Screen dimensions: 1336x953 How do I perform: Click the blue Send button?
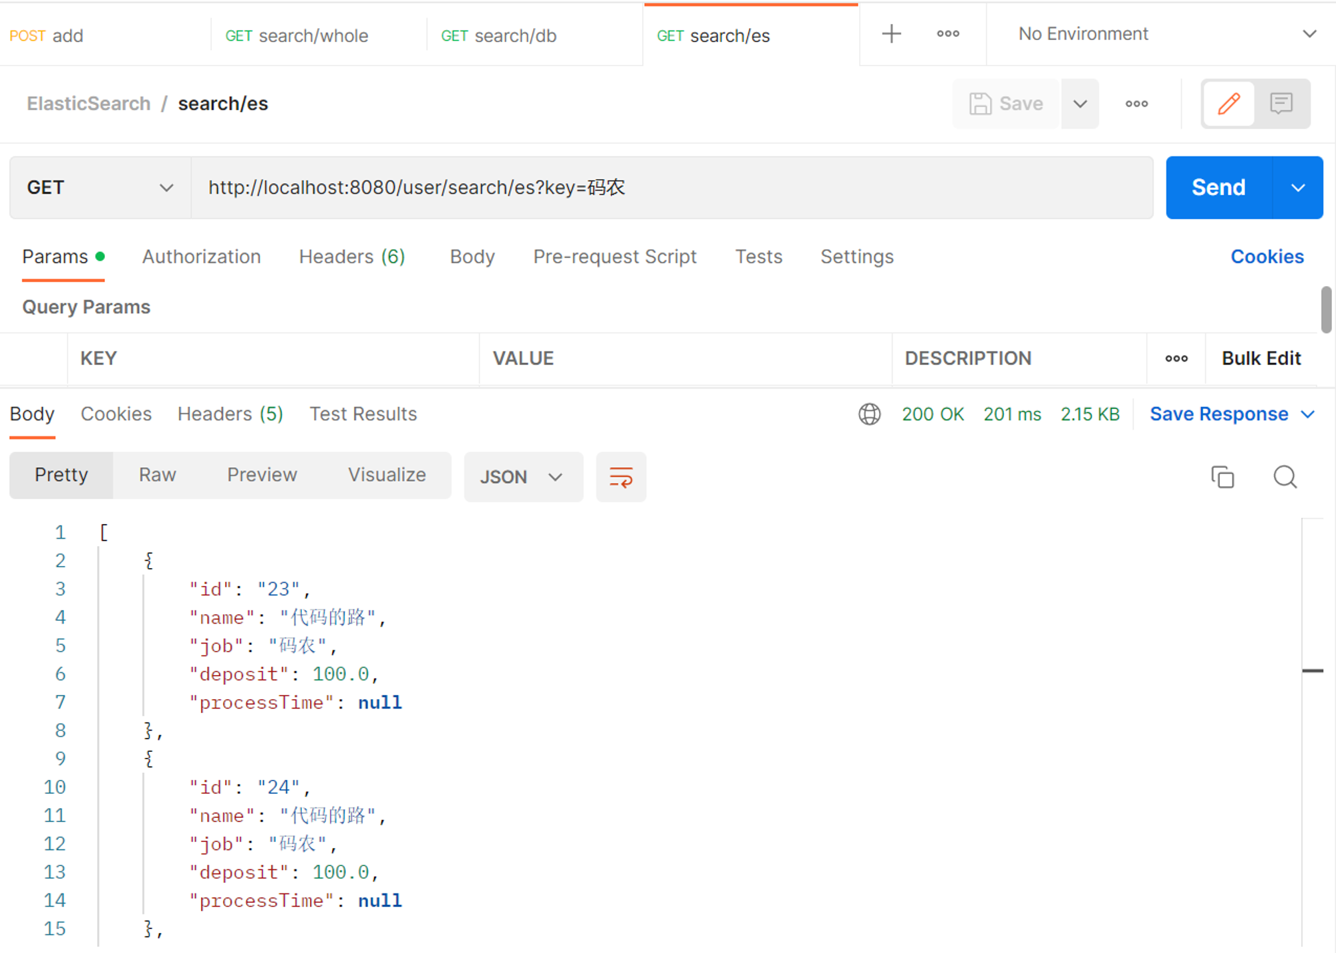pos(1219,188)
